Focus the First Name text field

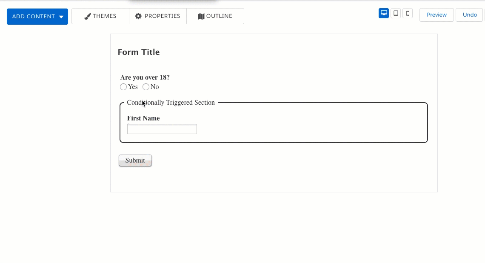coord(162,129)
